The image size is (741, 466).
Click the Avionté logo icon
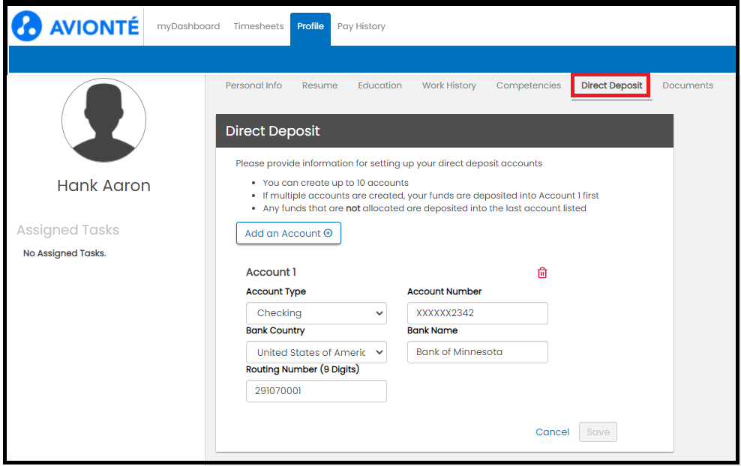coord(28,26)
